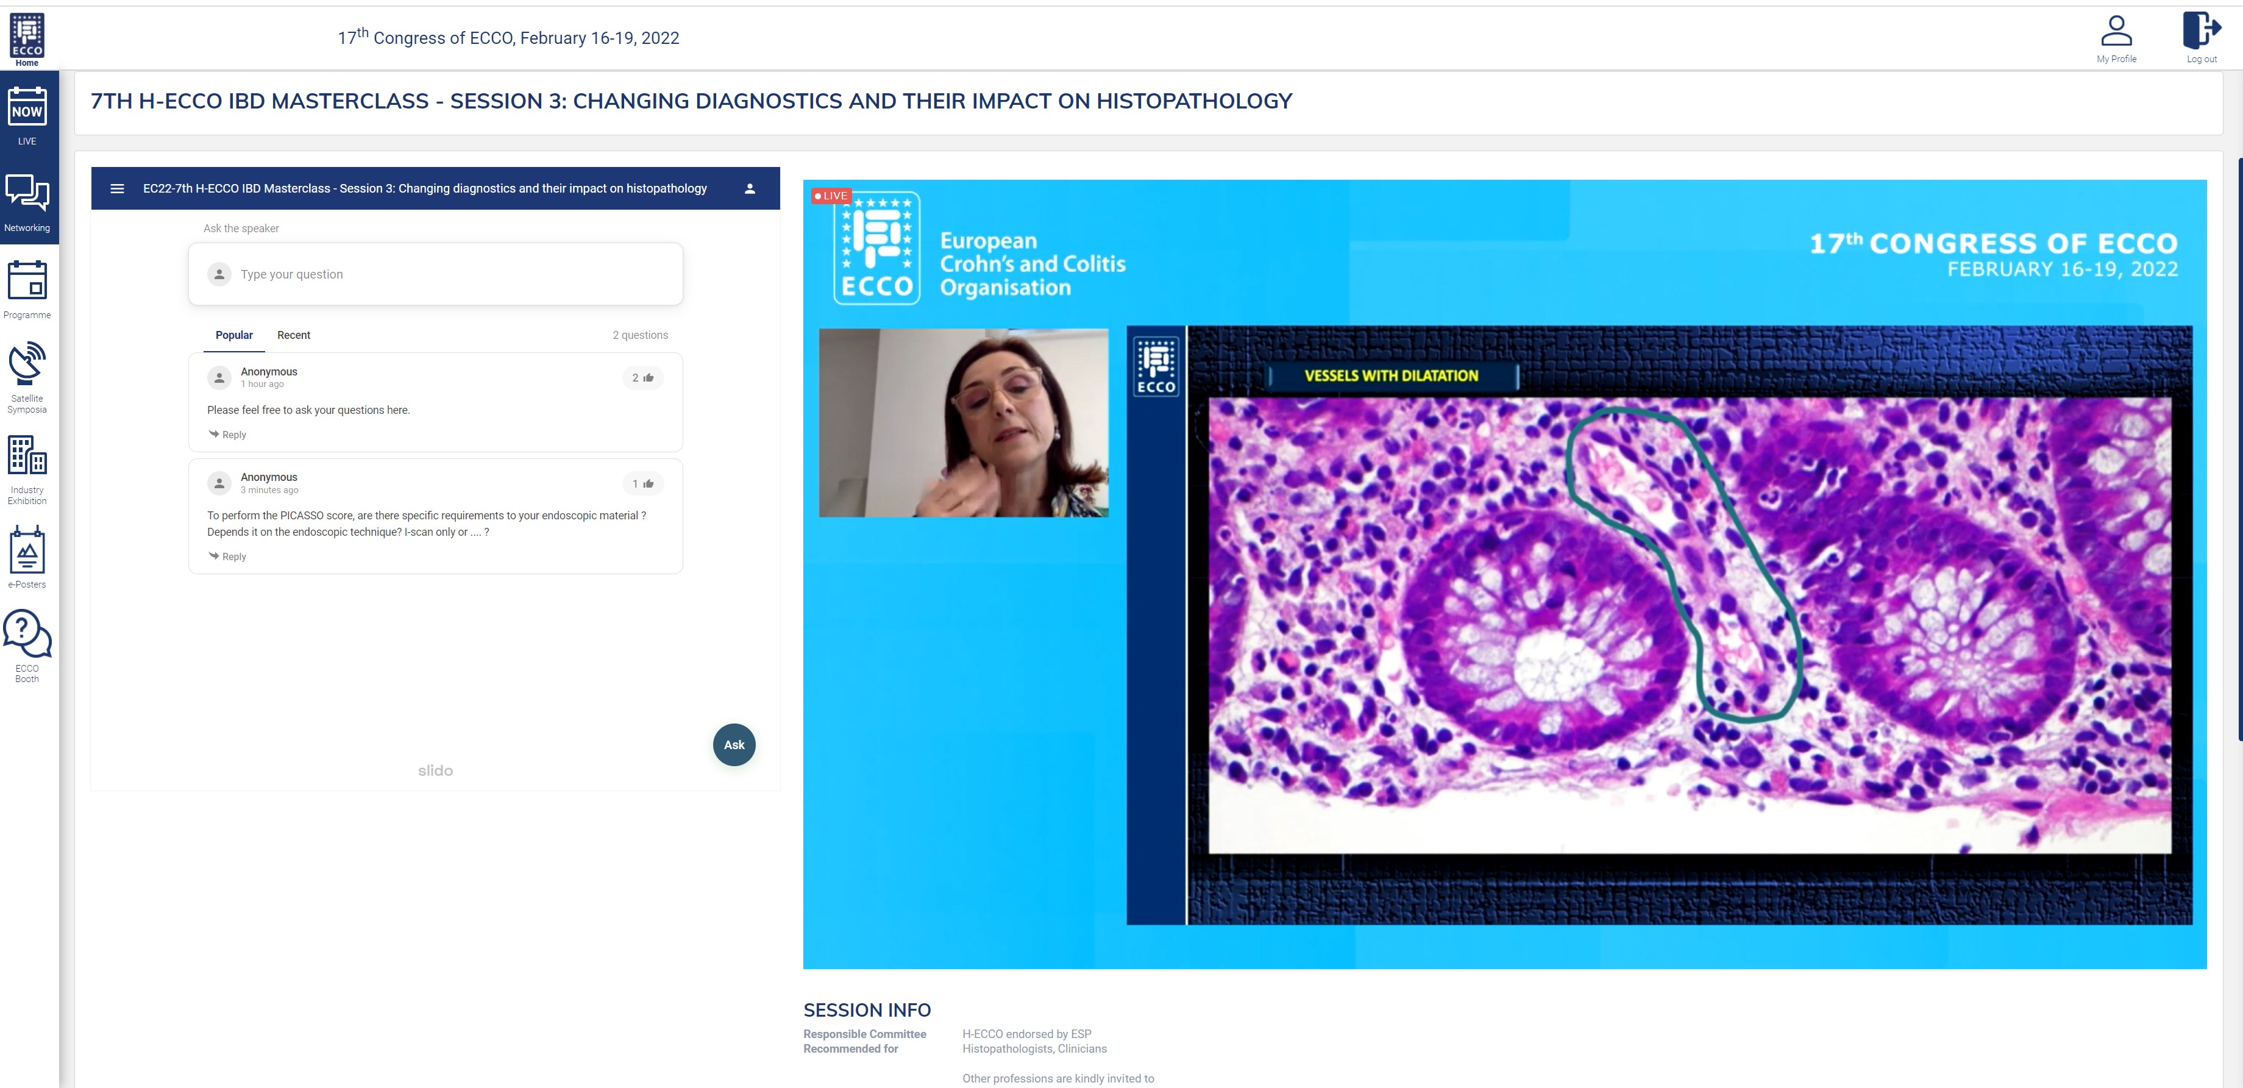The width and height of the screenshot is (2243, 1088).
Task: Click the round Ask button
Action: click(x=734, y=744)
